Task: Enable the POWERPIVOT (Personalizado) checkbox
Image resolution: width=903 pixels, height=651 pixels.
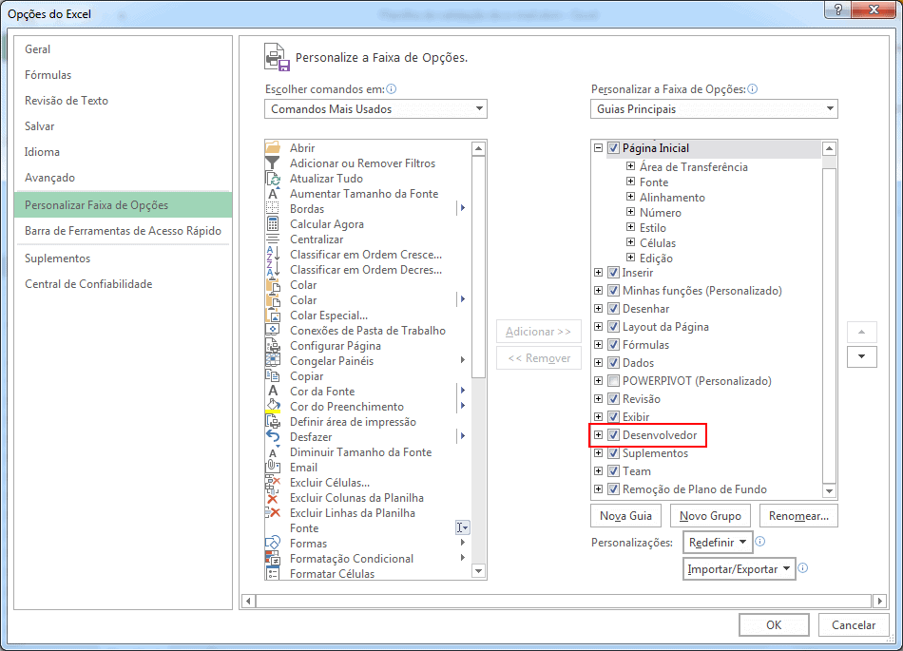Action: pyautogui.click(x=613, y=381)
